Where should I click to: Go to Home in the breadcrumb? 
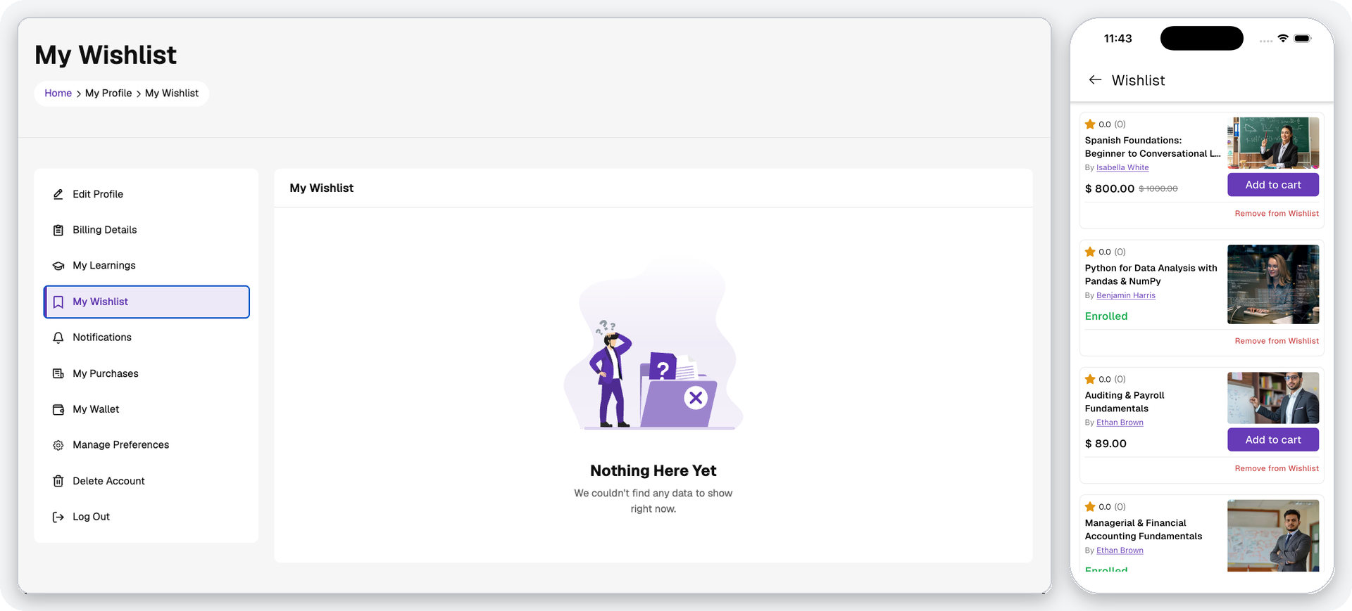pyautogui.click(x=58, y=93)
